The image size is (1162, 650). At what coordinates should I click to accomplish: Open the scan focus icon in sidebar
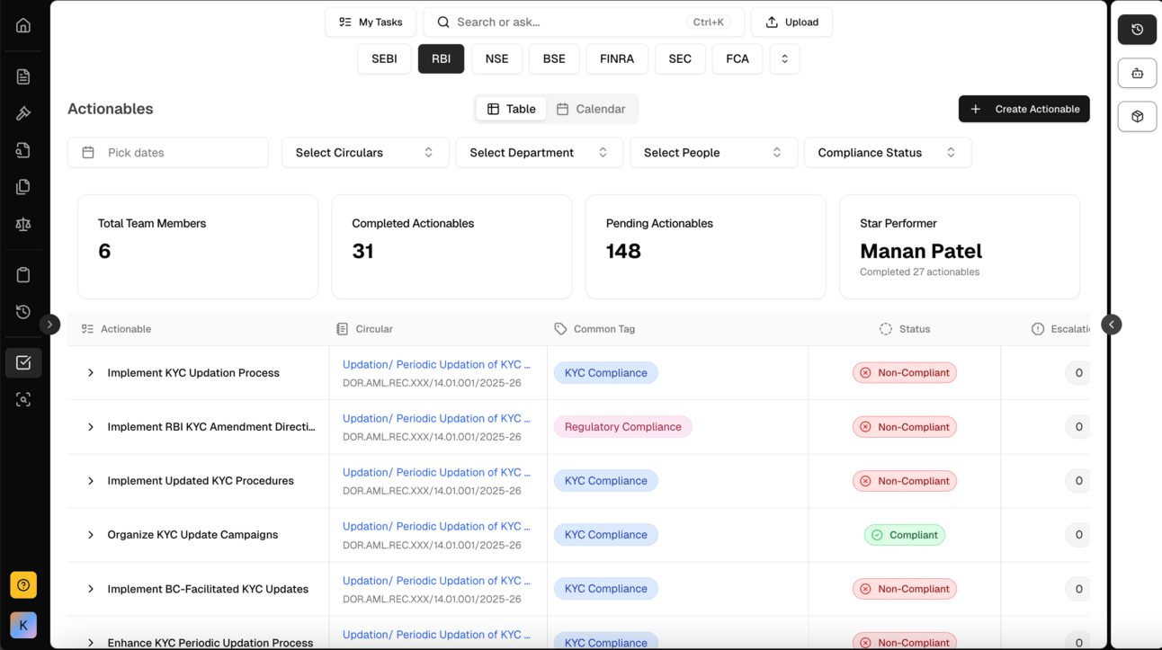(x=23, y=399)
